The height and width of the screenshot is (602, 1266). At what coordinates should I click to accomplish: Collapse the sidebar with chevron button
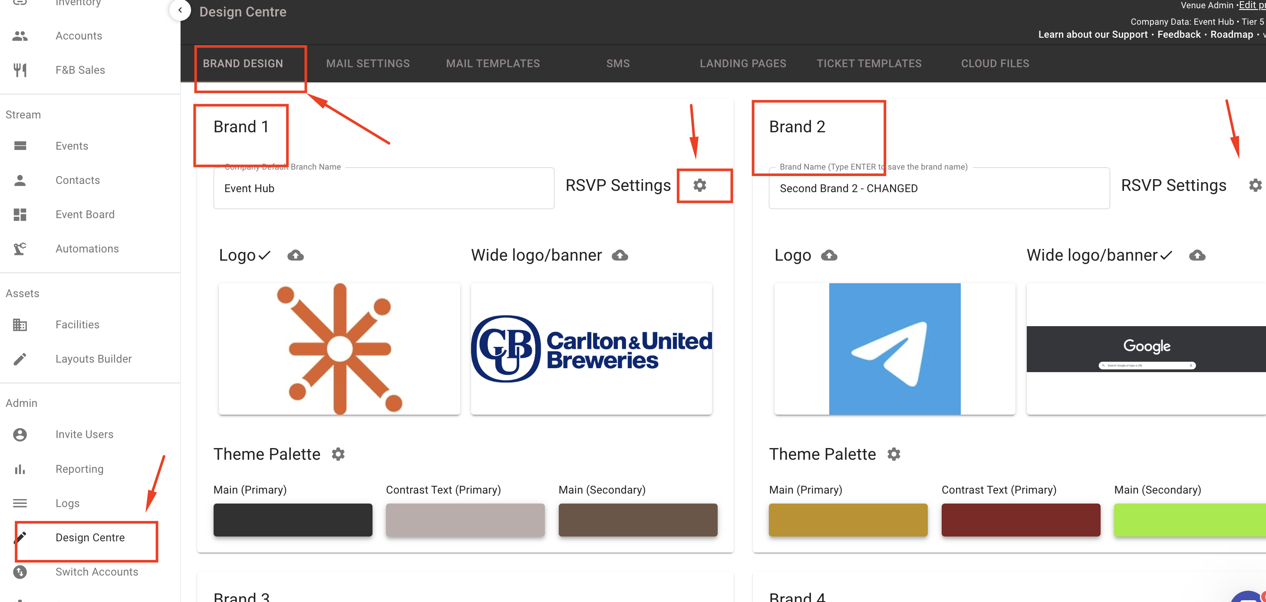(x=180, y=10)
